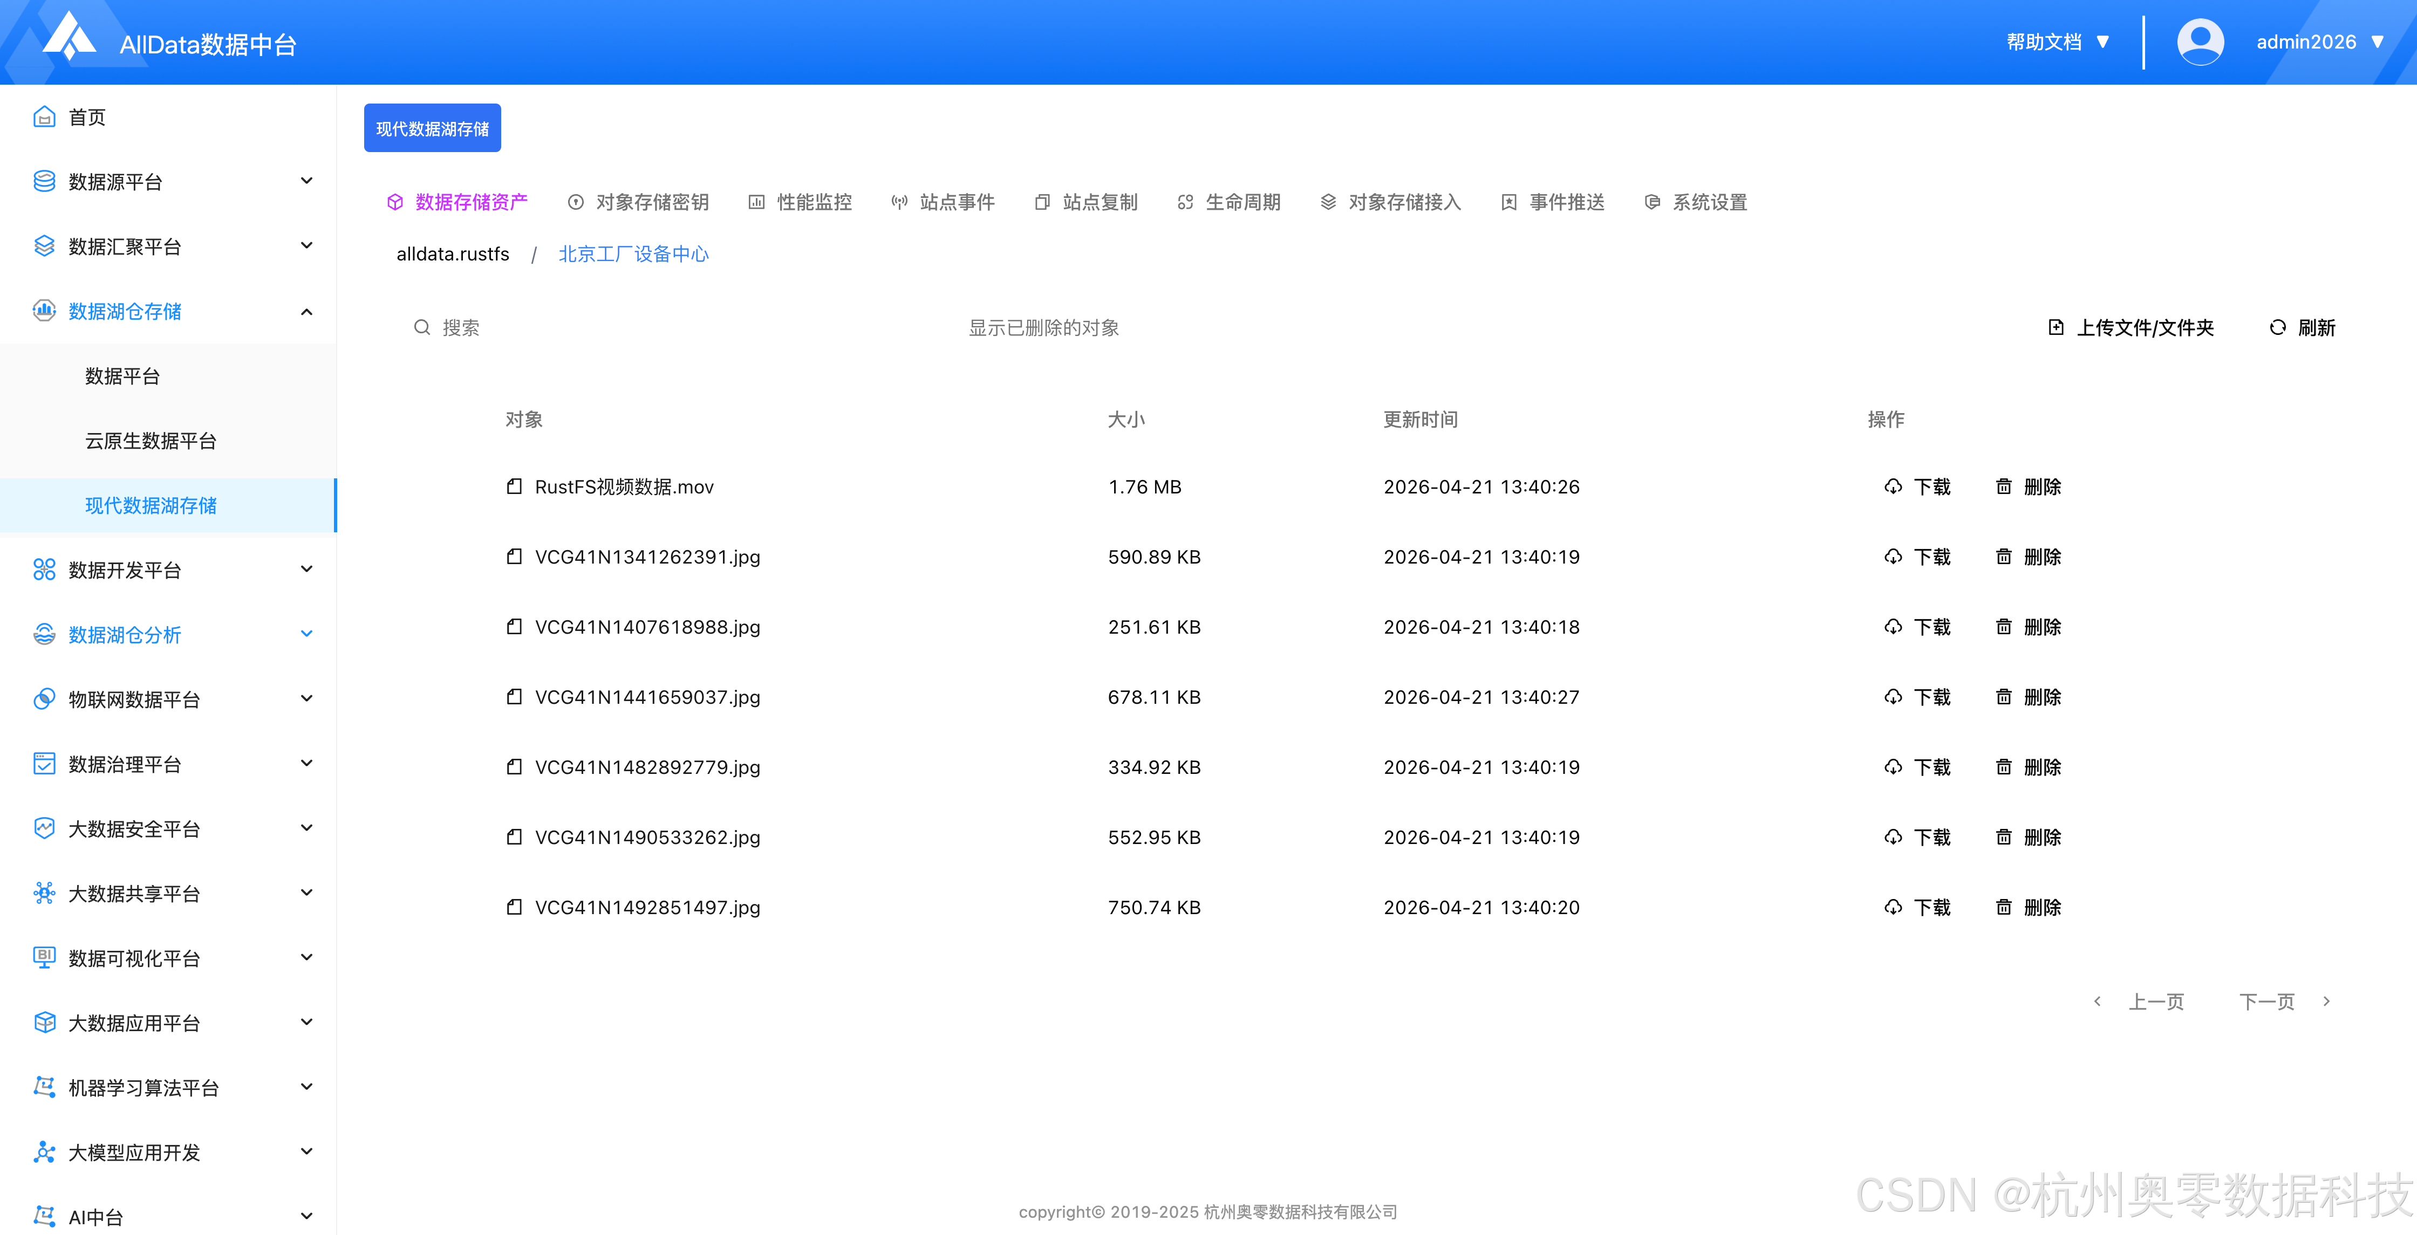This screenshot has height=1235, width=2417.
Task: Select 云原生数据平台 in sidebar
Action: 151,441
